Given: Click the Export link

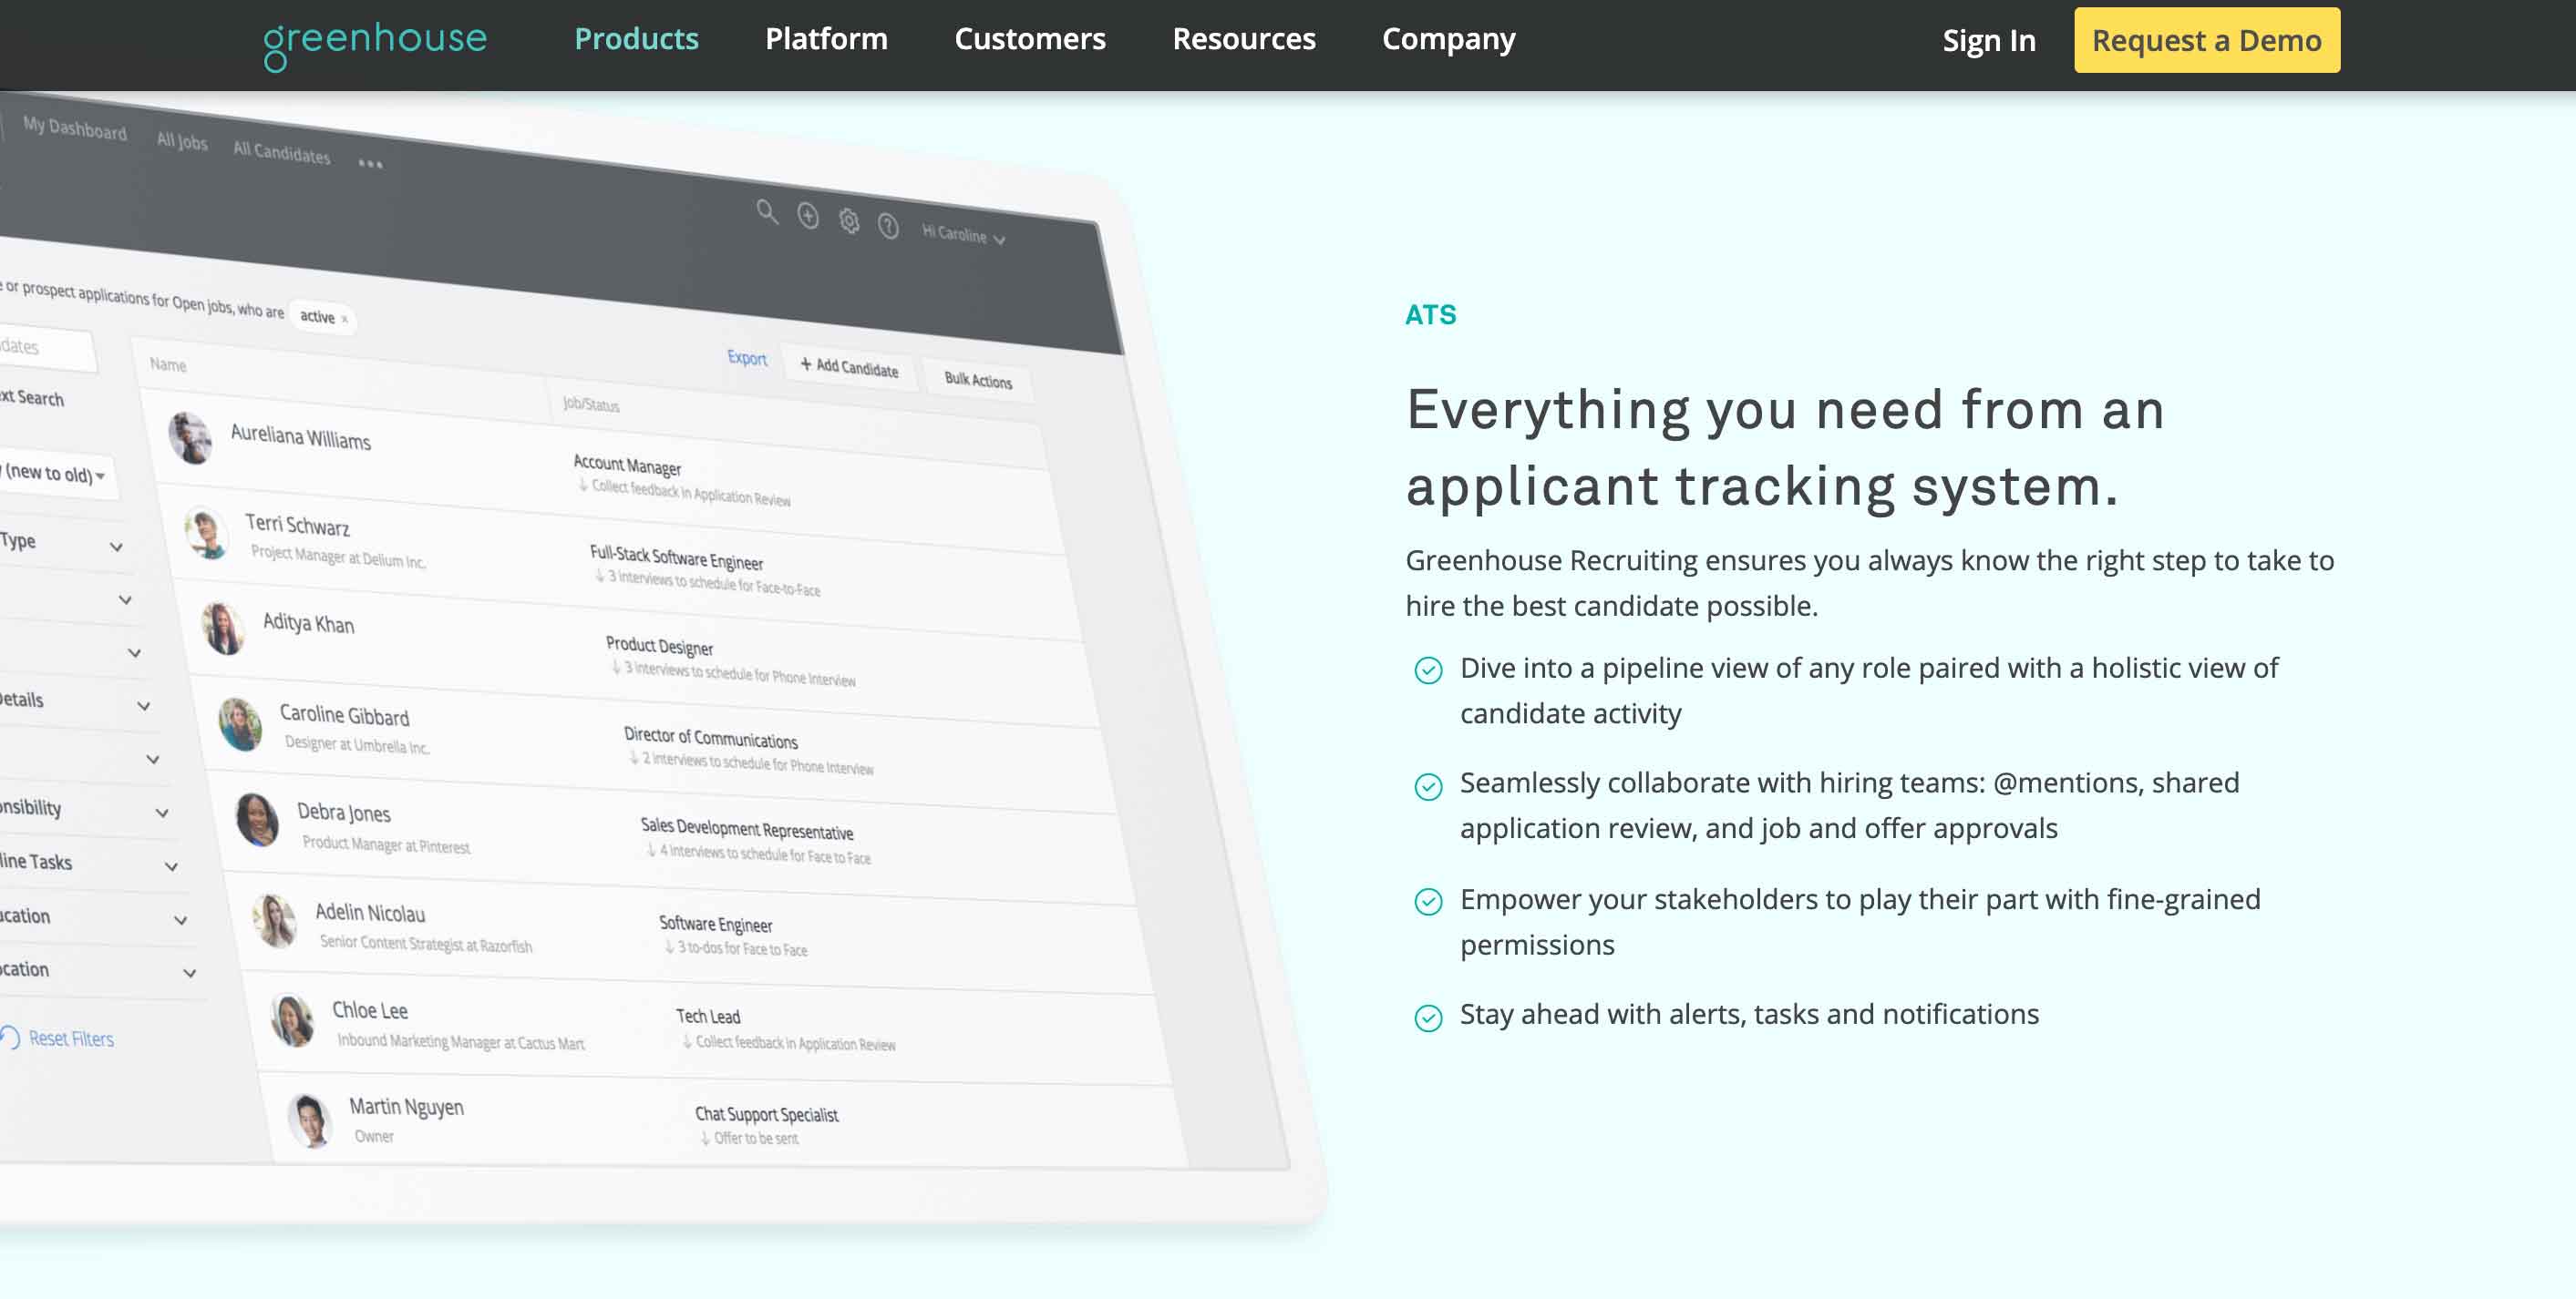Looking at the screenshot, I should tap(747, 358).
